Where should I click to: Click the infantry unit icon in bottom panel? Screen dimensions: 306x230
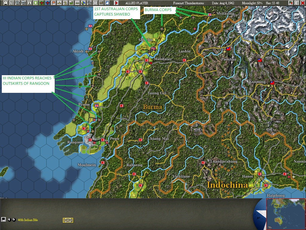click(68, 220)
